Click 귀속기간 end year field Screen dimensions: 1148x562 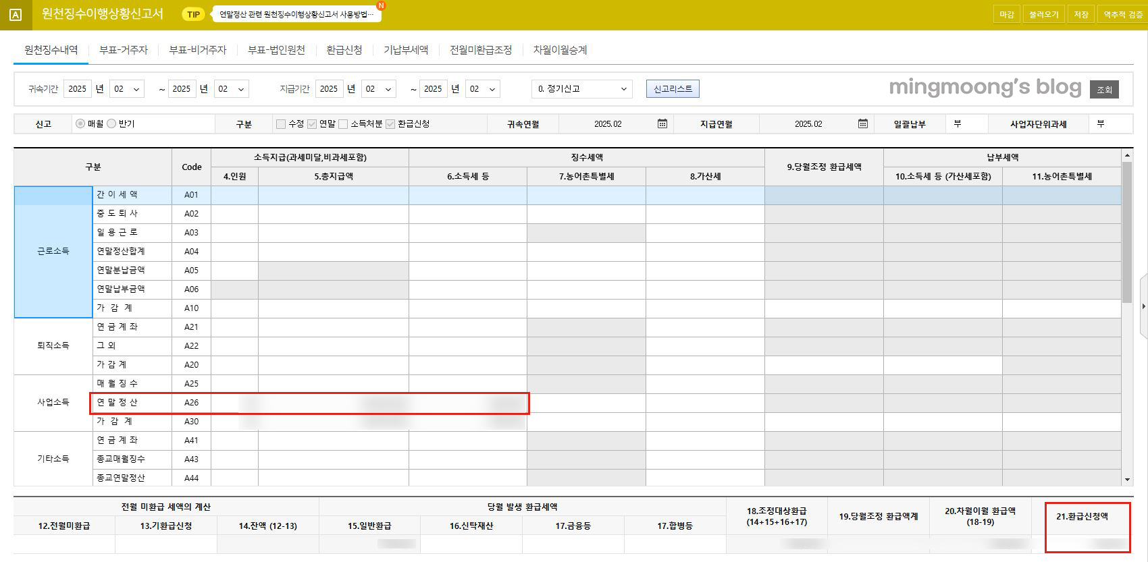pyautogui.click(x=182, y=89)
